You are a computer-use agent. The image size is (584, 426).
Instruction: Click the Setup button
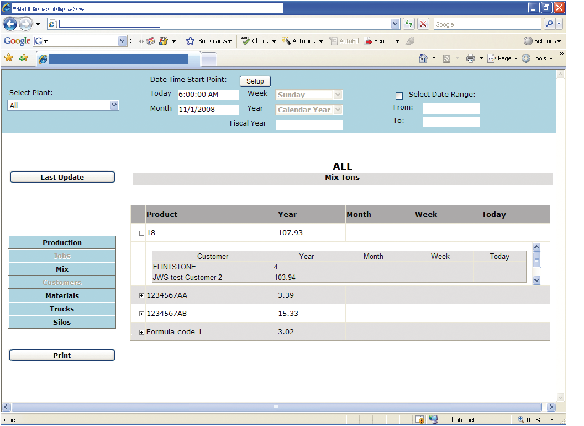pyautogui.click(x=255, y=81)
